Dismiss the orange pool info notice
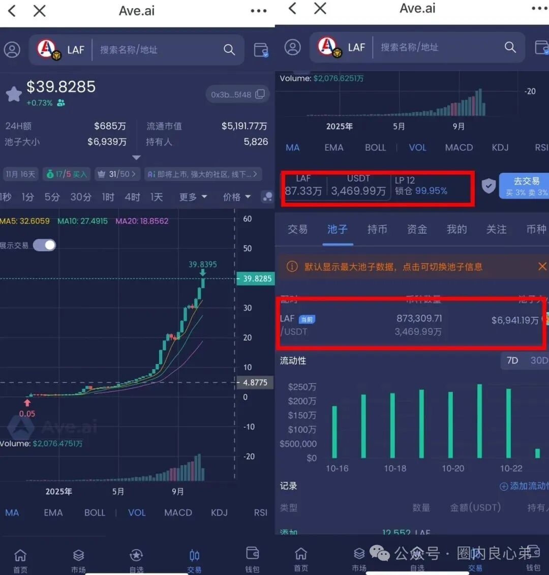This screenshot has height=575, width=549. coord(541,266)
